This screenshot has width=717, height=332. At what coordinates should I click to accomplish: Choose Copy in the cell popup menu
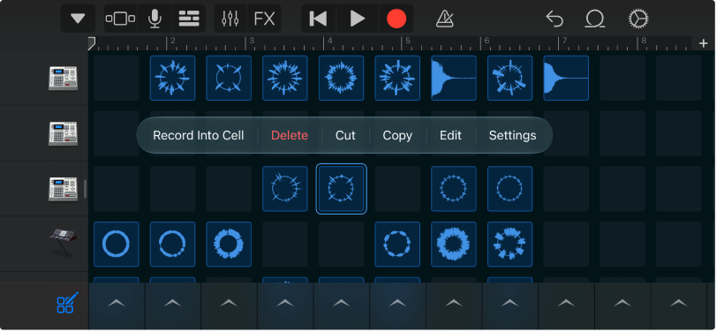[x=397, y=135]
